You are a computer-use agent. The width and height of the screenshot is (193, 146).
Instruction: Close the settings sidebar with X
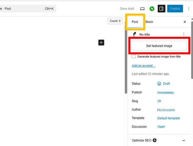pyautogui.click(x=185, y=22)
